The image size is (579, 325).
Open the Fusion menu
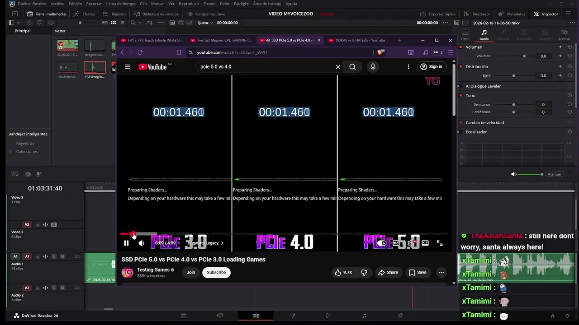[x=209, y=4]
